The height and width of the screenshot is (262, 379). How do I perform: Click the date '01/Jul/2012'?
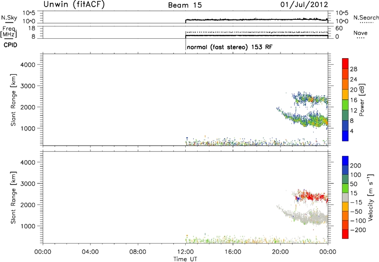(304, 5)
